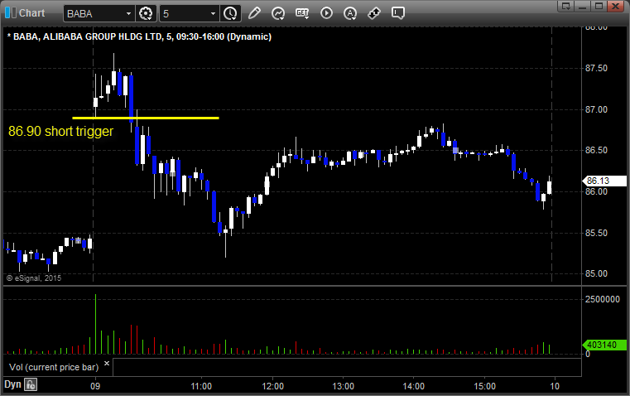
Task: Click the 10 date axis label
Action: [555, 386]
